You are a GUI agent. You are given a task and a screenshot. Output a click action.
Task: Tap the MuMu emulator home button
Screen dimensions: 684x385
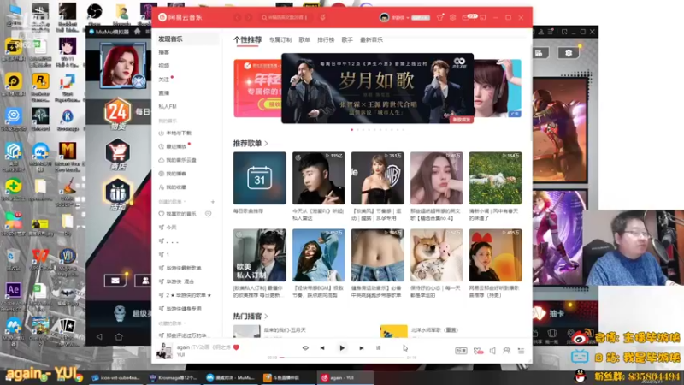click(119, 336)
